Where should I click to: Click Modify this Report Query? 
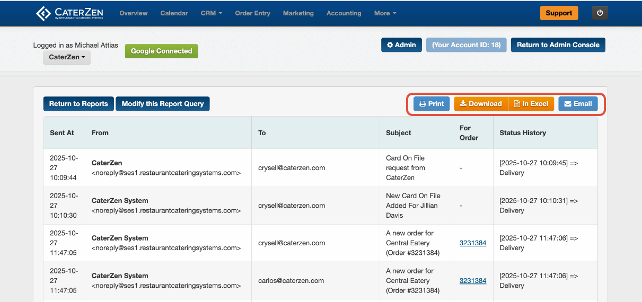(163, 104)
